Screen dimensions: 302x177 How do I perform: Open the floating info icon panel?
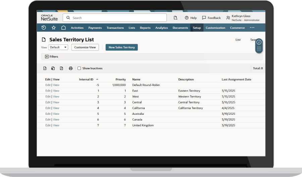tap(259, 42)
